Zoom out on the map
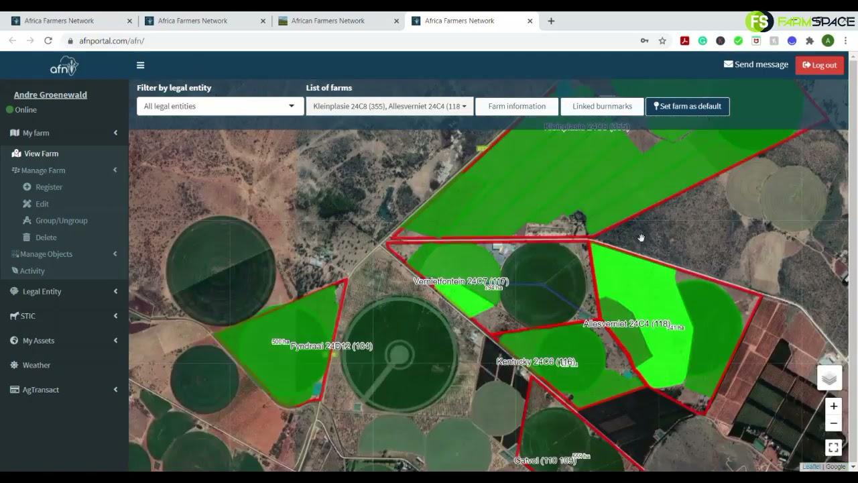858x483 pixels. (833, 423)
